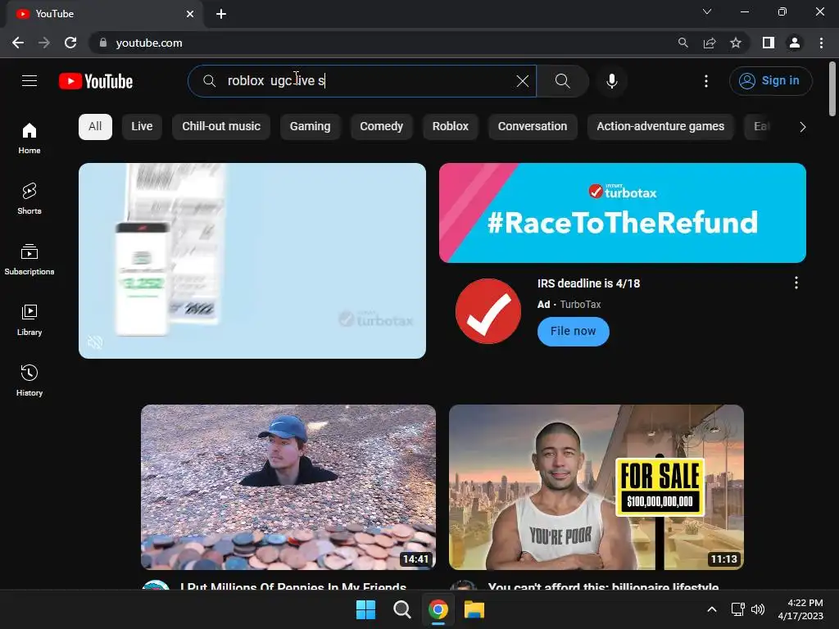Open YouTube settings three-dot menu

pyautogui.click(x=705, y=81)
